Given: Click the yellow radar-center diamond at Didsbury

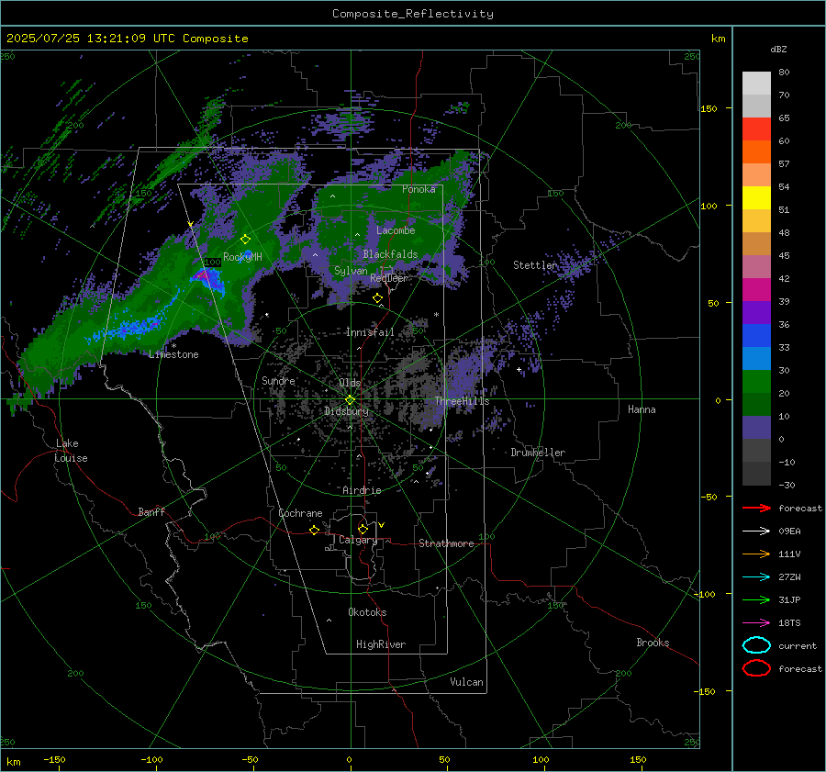Looking at the screenshot, I should pos(350,400).
